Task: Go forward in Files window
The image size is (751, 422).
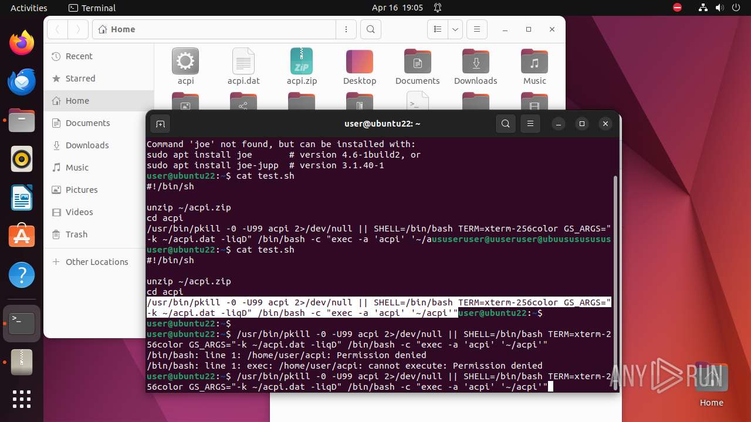Action: [78, 29]
